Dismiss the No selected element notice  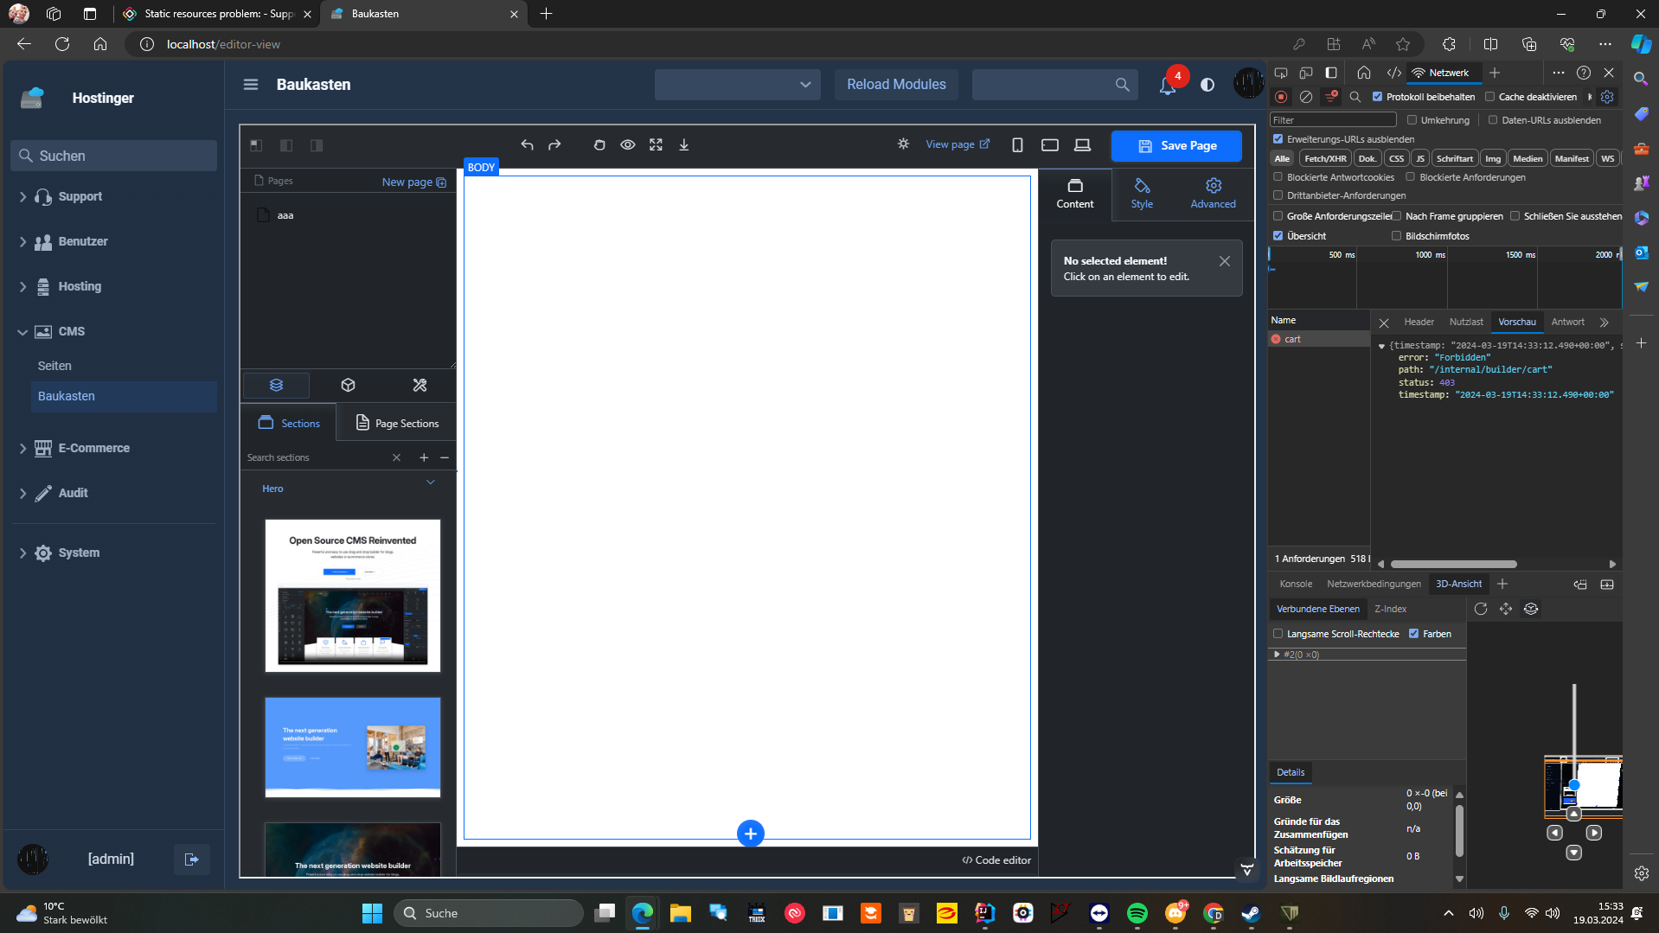[1225, 261]
